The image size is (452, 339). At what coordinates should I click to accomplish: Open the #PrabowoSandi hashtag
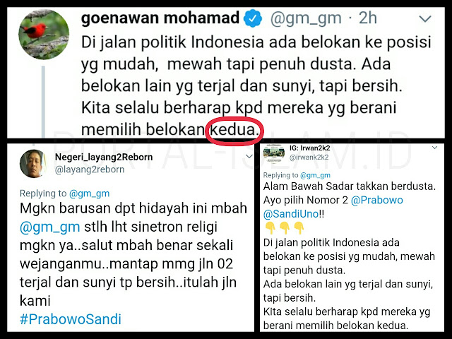pyautogui.click(x=71, y=319)
